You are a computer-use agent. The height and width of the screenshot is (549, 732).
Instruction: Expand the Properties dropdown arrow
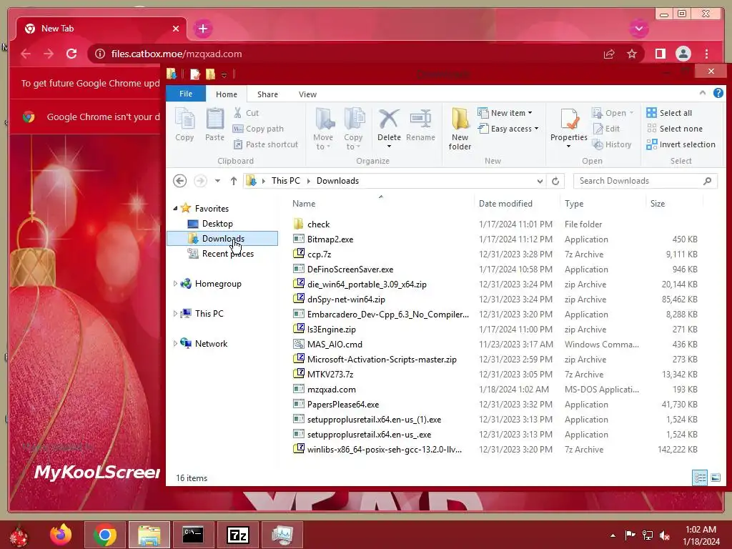pos(568,147)
